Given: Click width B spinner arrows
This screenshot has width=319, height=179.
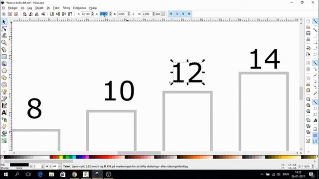Looking at the screenshot, I should 129,14.
